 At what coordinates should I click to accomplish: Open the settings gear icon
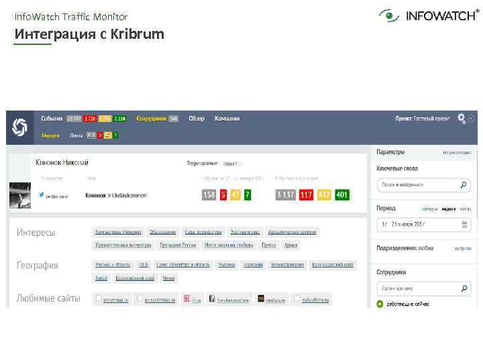click(x=461, y=118)
